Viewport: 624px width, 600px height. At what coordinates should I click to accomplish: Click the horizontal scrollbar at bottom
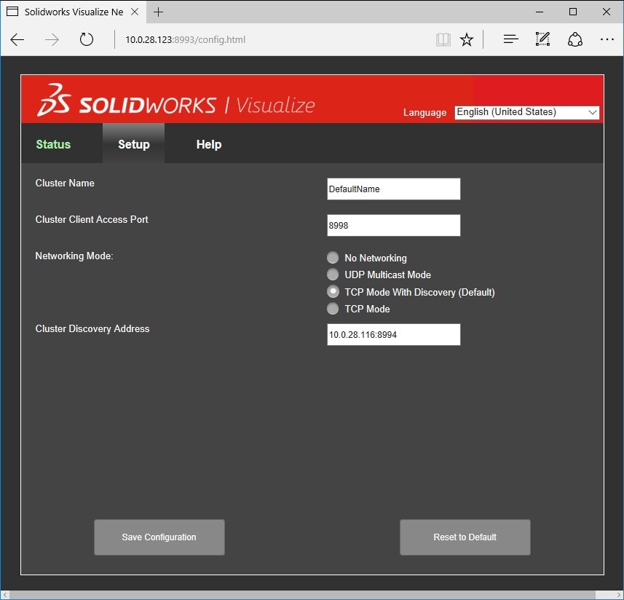[302, 595]
